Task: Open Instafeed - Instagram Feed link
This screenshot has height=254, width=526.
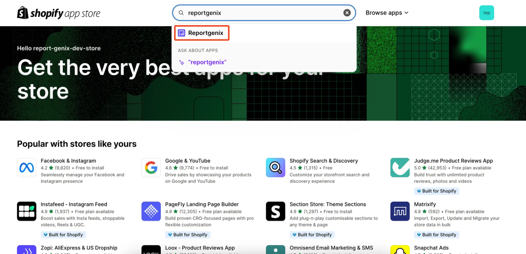Action: pos(74,204)
